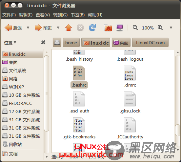Viewport: 181px width, 162px height.
Task: Click the .bash_logout file name
Action: point(130,59)
